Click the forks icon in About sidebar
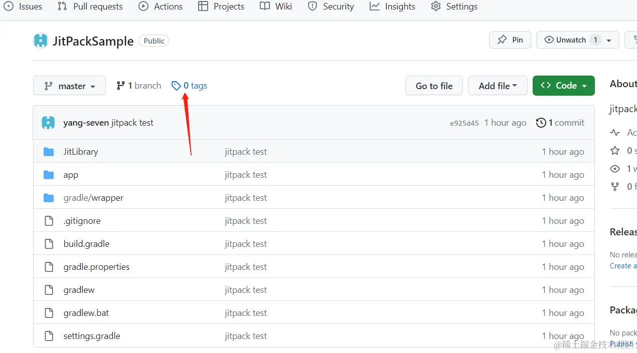The width and height of the screenshot is (637, 353). 615,187
